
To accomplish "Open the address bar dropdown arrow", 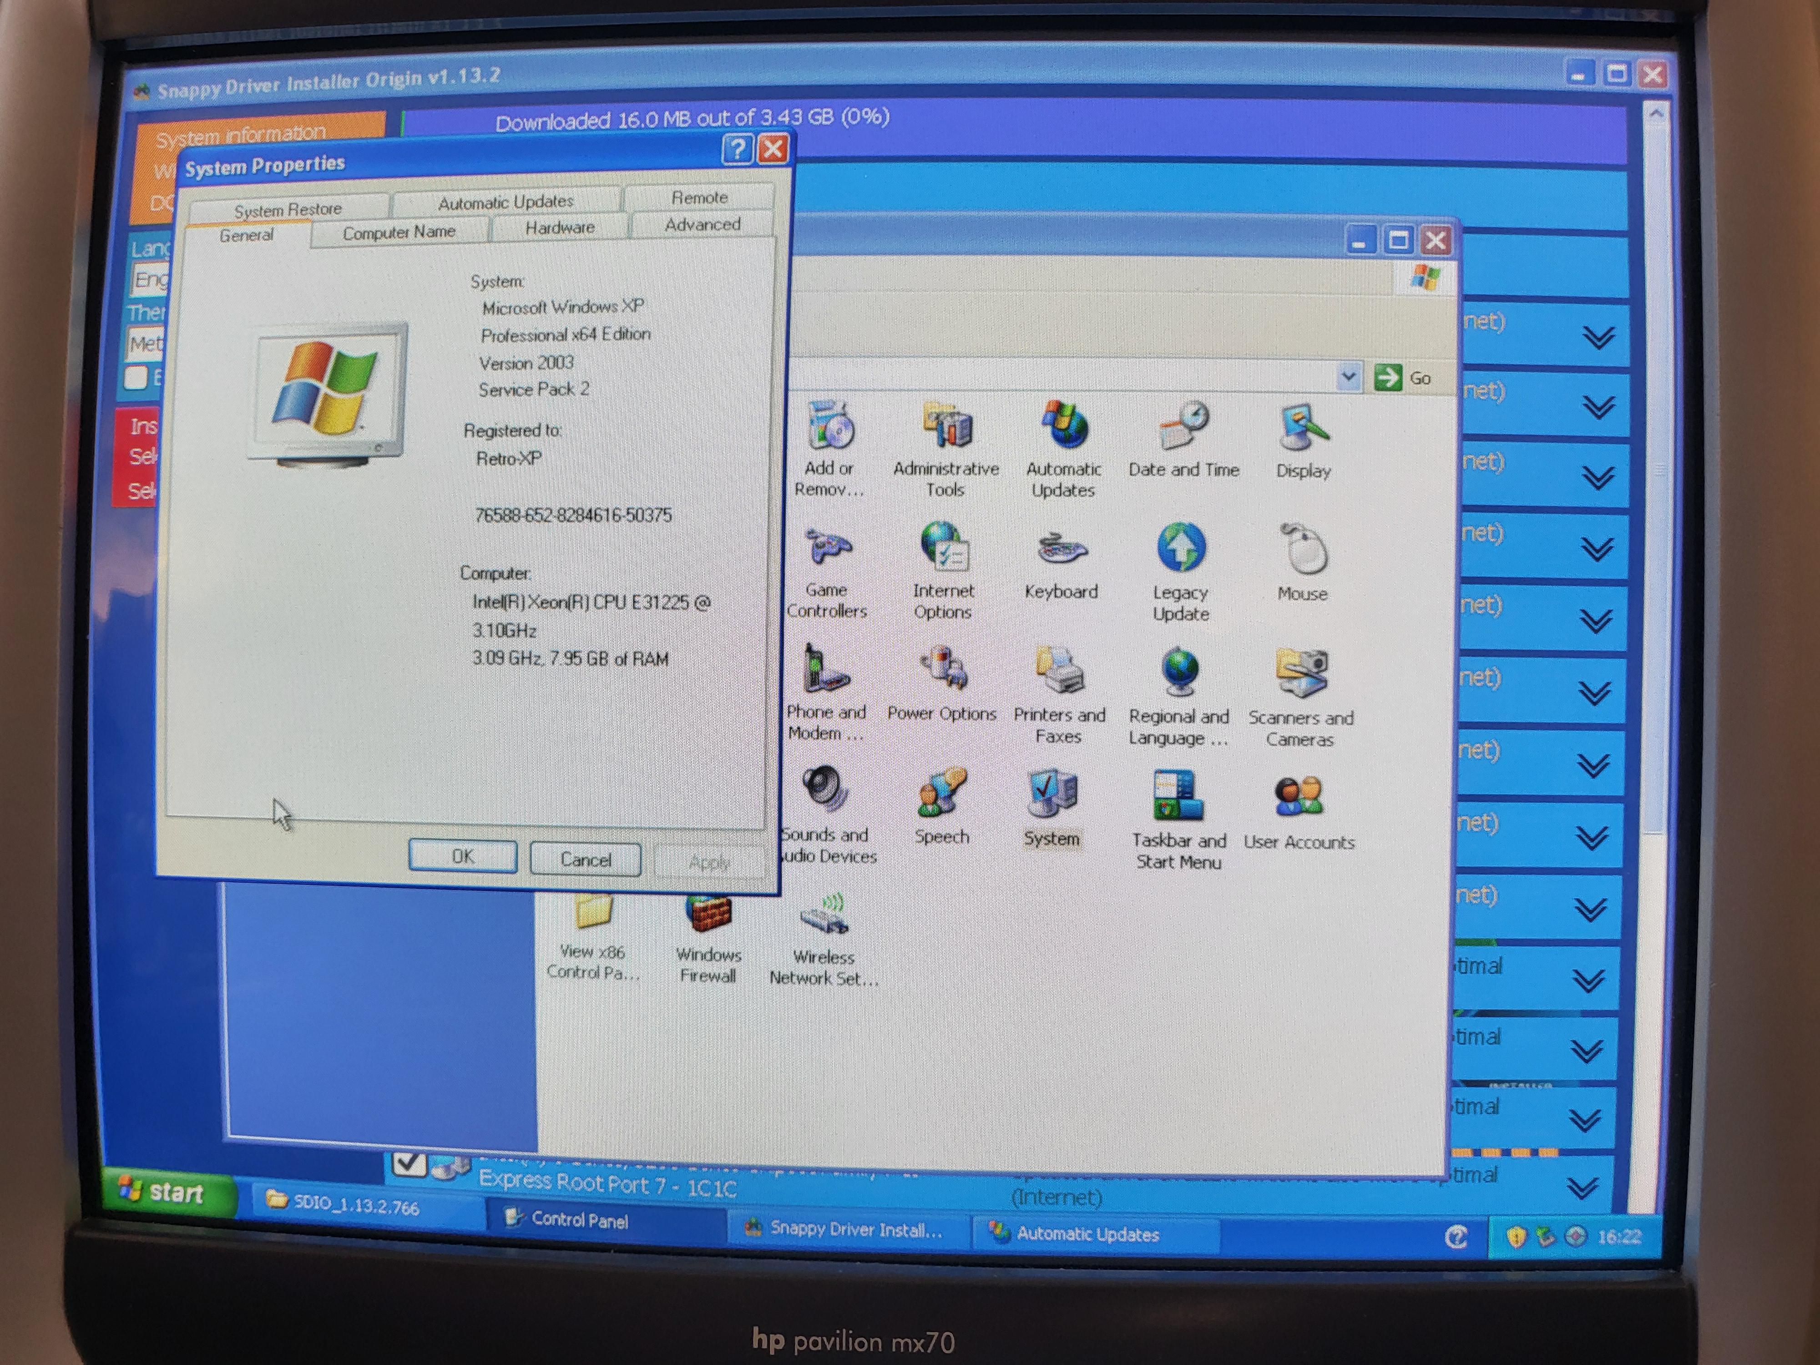I will pos(1350,377).
